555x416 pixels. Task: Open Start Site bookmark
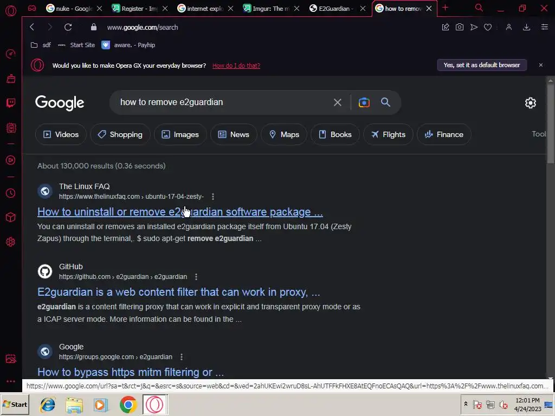tap(76, 45)
